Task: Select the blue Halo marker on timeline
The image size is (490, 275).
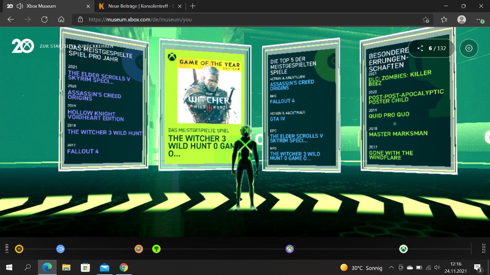Action: (60, 249)
